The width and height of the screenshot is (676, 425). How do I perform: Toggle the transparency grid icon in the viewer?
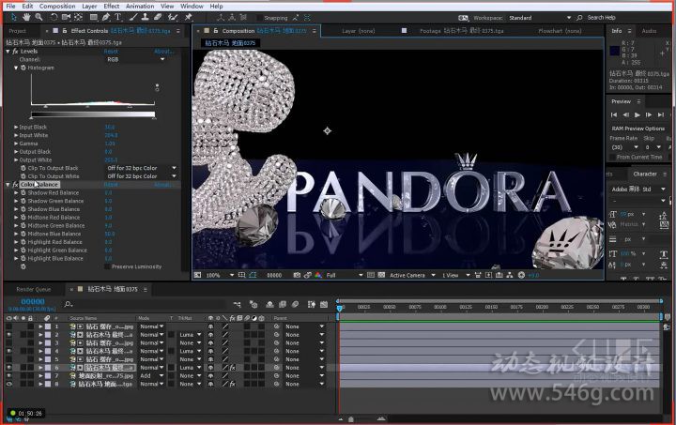point(381,275)
